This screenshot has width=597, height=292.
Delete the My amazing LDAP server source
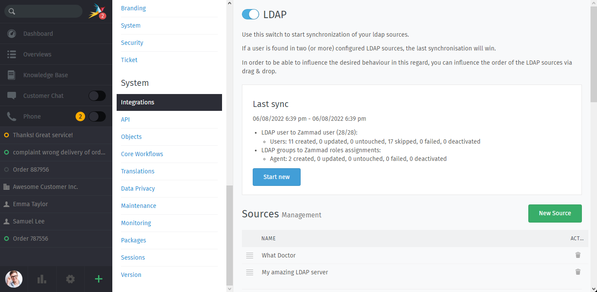578,272
